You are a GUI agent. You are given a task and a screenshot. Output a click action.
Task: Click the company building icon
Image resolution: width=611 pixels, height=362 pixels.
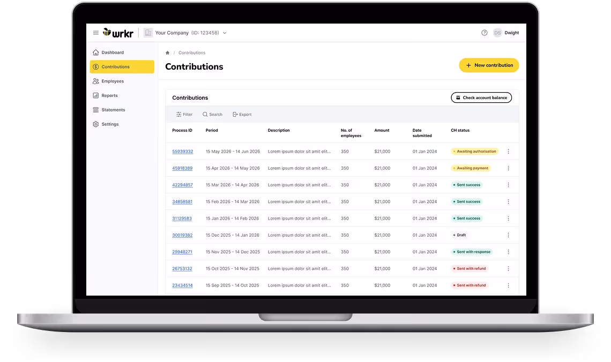coord(148,33)
